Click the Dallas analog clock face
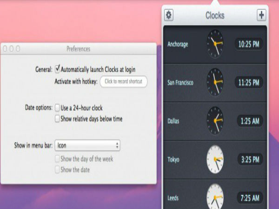Image resolution: width=279 pixels, height=209 pixels. [215, 121]
